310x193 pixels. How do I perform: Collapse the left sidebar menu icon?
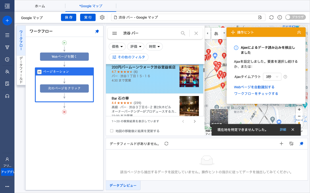7,6
